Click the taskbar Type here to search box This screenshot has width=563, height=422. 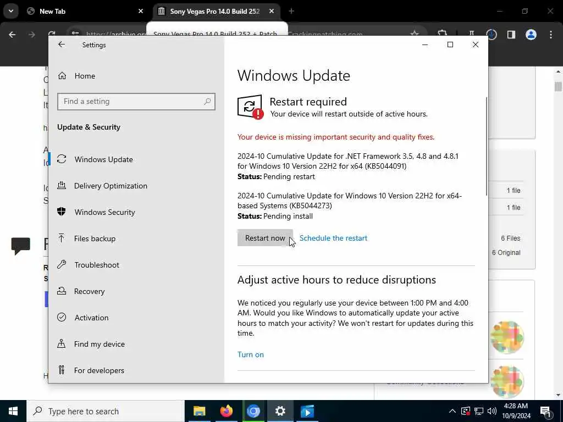(x=105, y=411)
